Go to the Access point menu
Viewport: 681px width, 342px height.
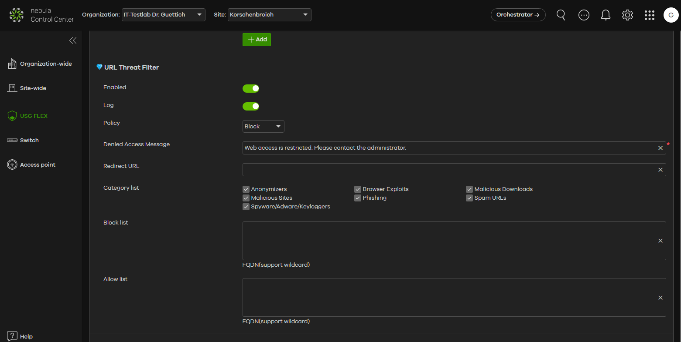(x=38, y=164)
